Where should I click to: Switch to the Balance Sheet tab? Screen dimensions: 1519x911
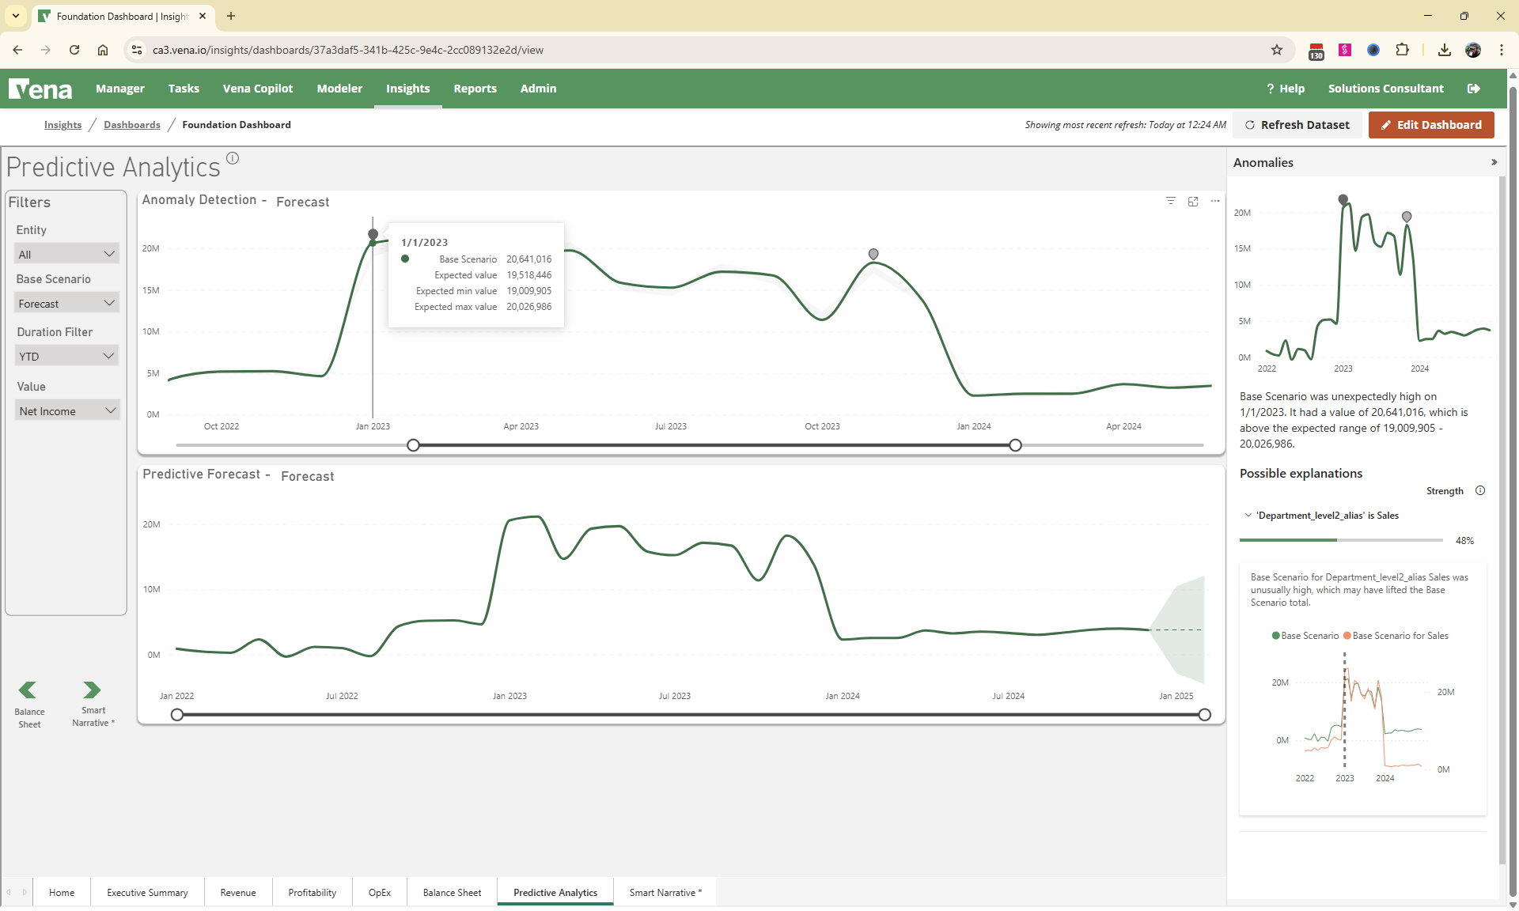click(x=452, y=892)
